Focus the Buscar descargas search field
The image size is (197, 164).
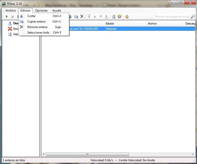coord(172,16)
